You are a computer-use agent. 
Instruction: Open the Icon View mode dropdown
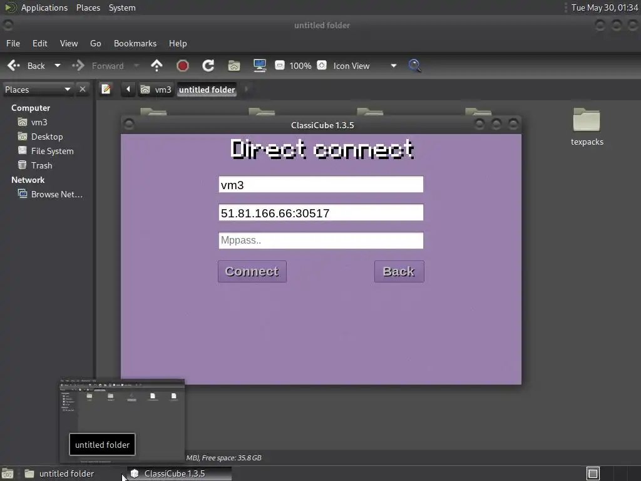tap(365, 66)
